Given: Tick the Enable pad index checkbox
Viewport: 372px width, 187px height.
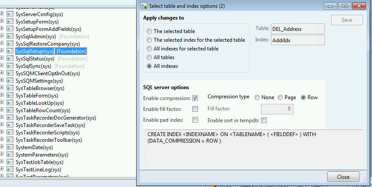Looking at the screenshot, I should 195,120.
